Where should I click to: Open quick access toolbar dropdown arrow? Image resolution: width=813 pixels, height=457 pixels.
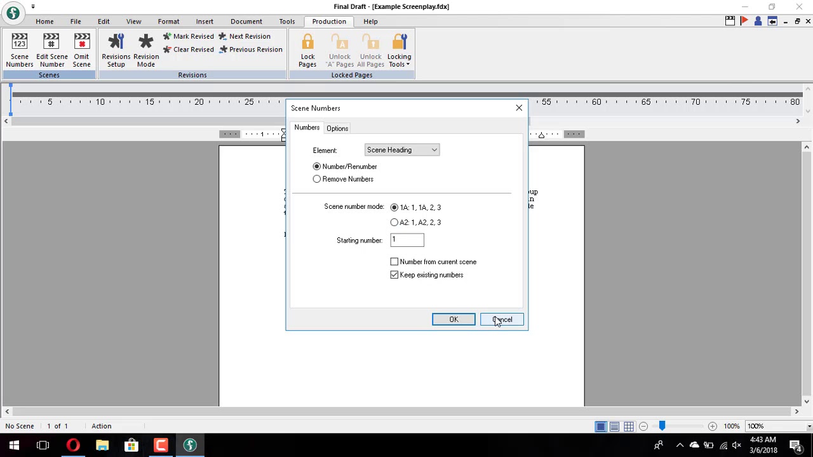[x=33, y=7]
